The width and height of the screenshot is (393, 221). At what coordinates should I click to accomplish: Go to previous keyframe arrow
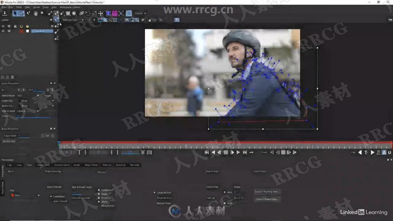tap(360, 152)
